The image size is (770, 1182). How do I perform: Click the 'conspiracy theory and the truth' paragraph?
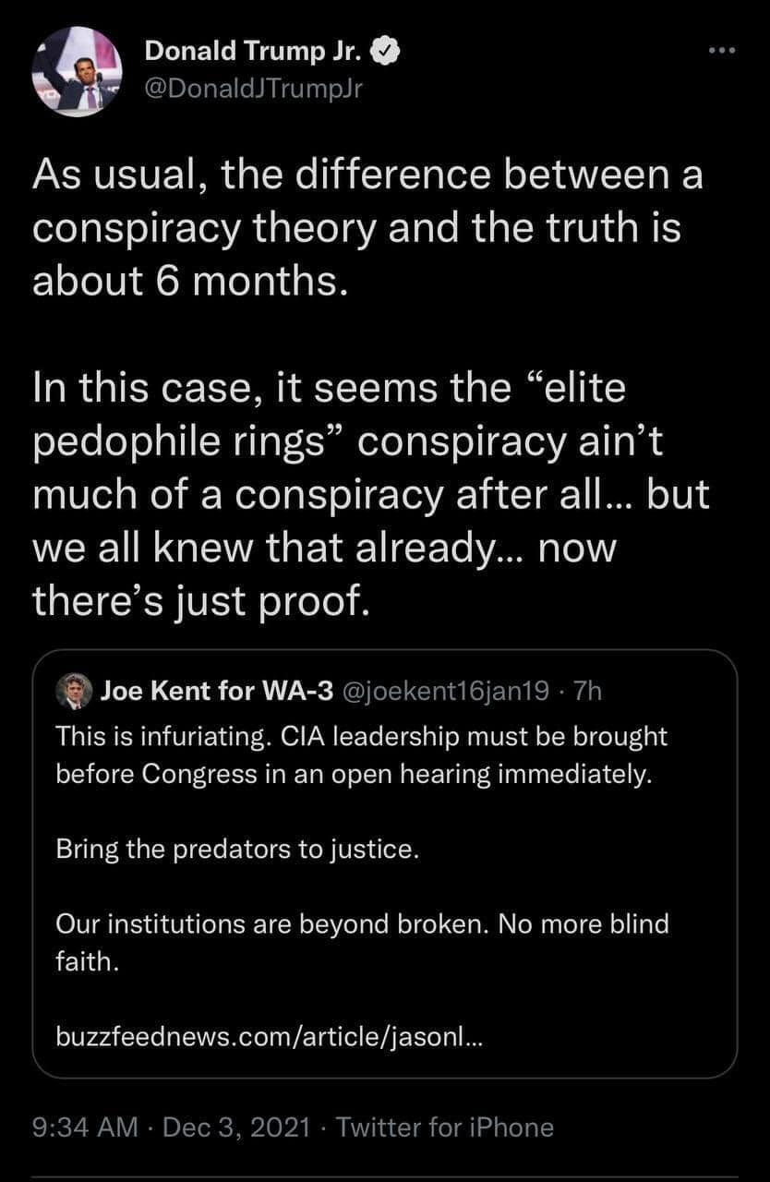356,228
